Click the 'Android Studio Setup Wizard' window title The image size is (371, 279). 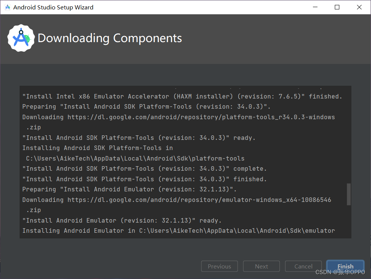coord(53,7)
